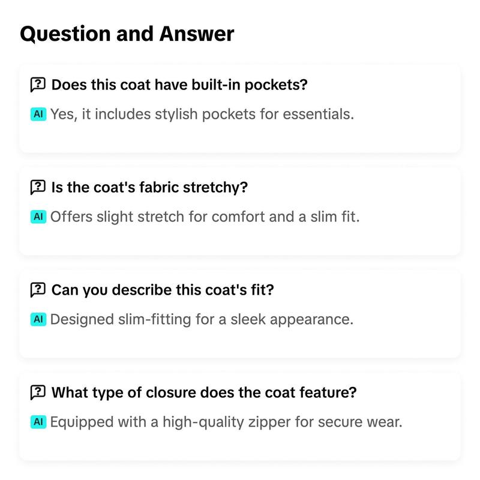Screen dimensions: 480x480
Task: Select 'Can you describe this coat's fit?' question
Action: pos(163,290)
